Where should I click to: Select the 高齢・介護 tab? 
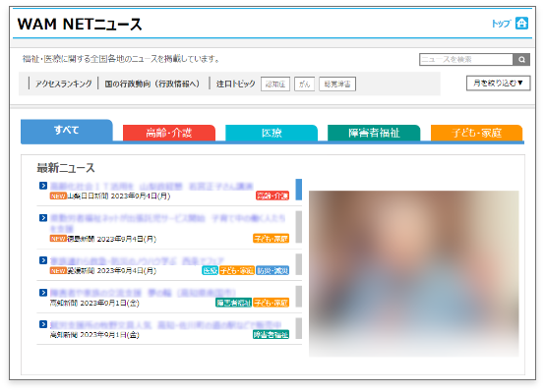tap(169, 133)
